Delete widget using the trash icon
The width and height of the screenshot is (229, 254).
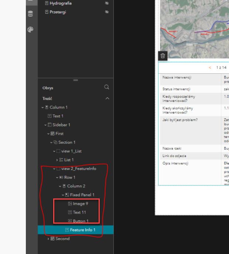click(x=163, y=56)
